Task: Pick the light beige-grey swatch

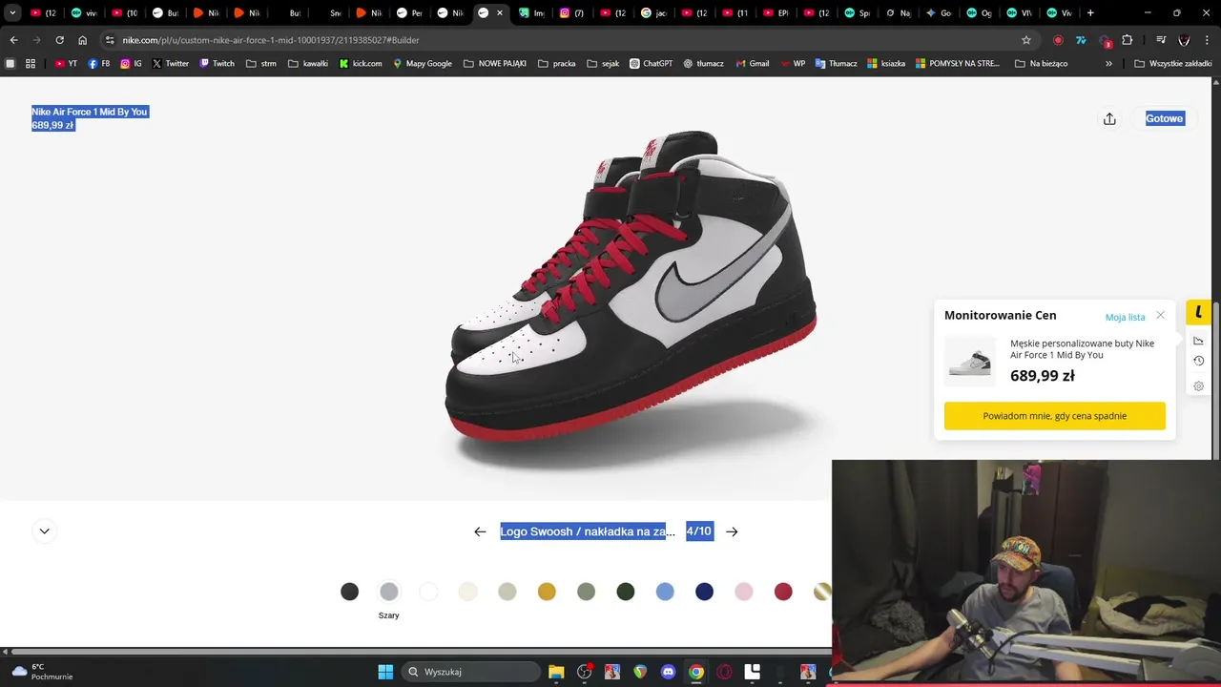Action: click(507, 592)
